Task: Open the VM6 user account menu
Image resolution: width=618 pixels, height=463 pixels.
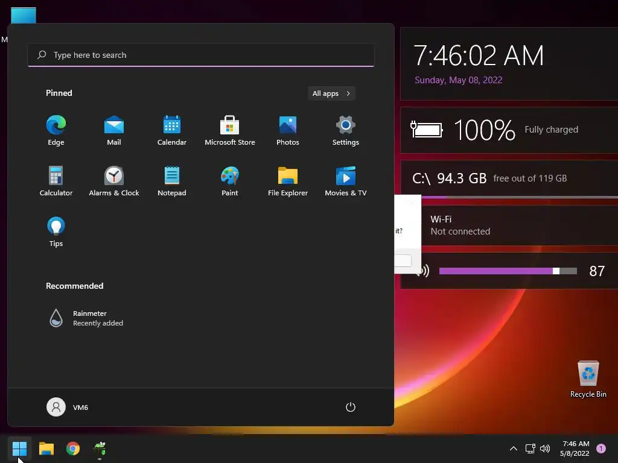Action: (x=68, y=407)
